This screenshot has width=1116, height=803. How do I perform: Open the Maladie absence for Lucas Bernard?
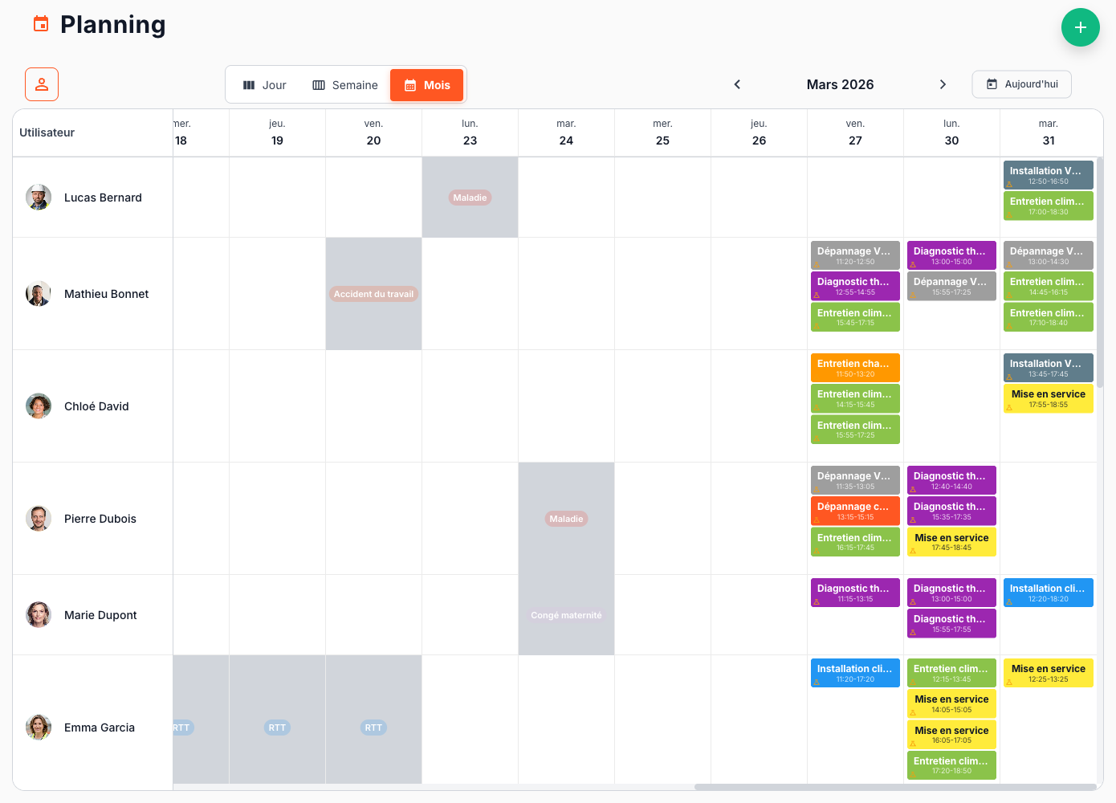pyautogui.click(x=470, y=197)
